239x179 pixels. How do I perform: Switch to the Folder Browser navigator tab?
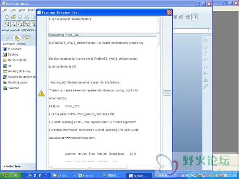point(17,38)
